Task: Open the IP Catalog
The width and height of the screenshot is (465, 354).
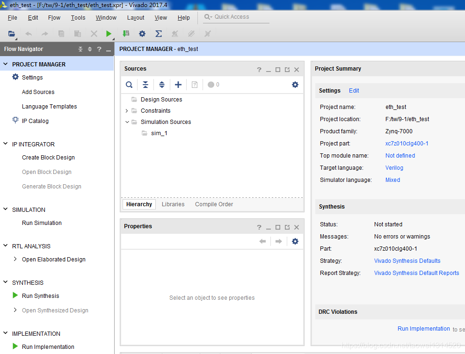Action: tap(35, 121)
